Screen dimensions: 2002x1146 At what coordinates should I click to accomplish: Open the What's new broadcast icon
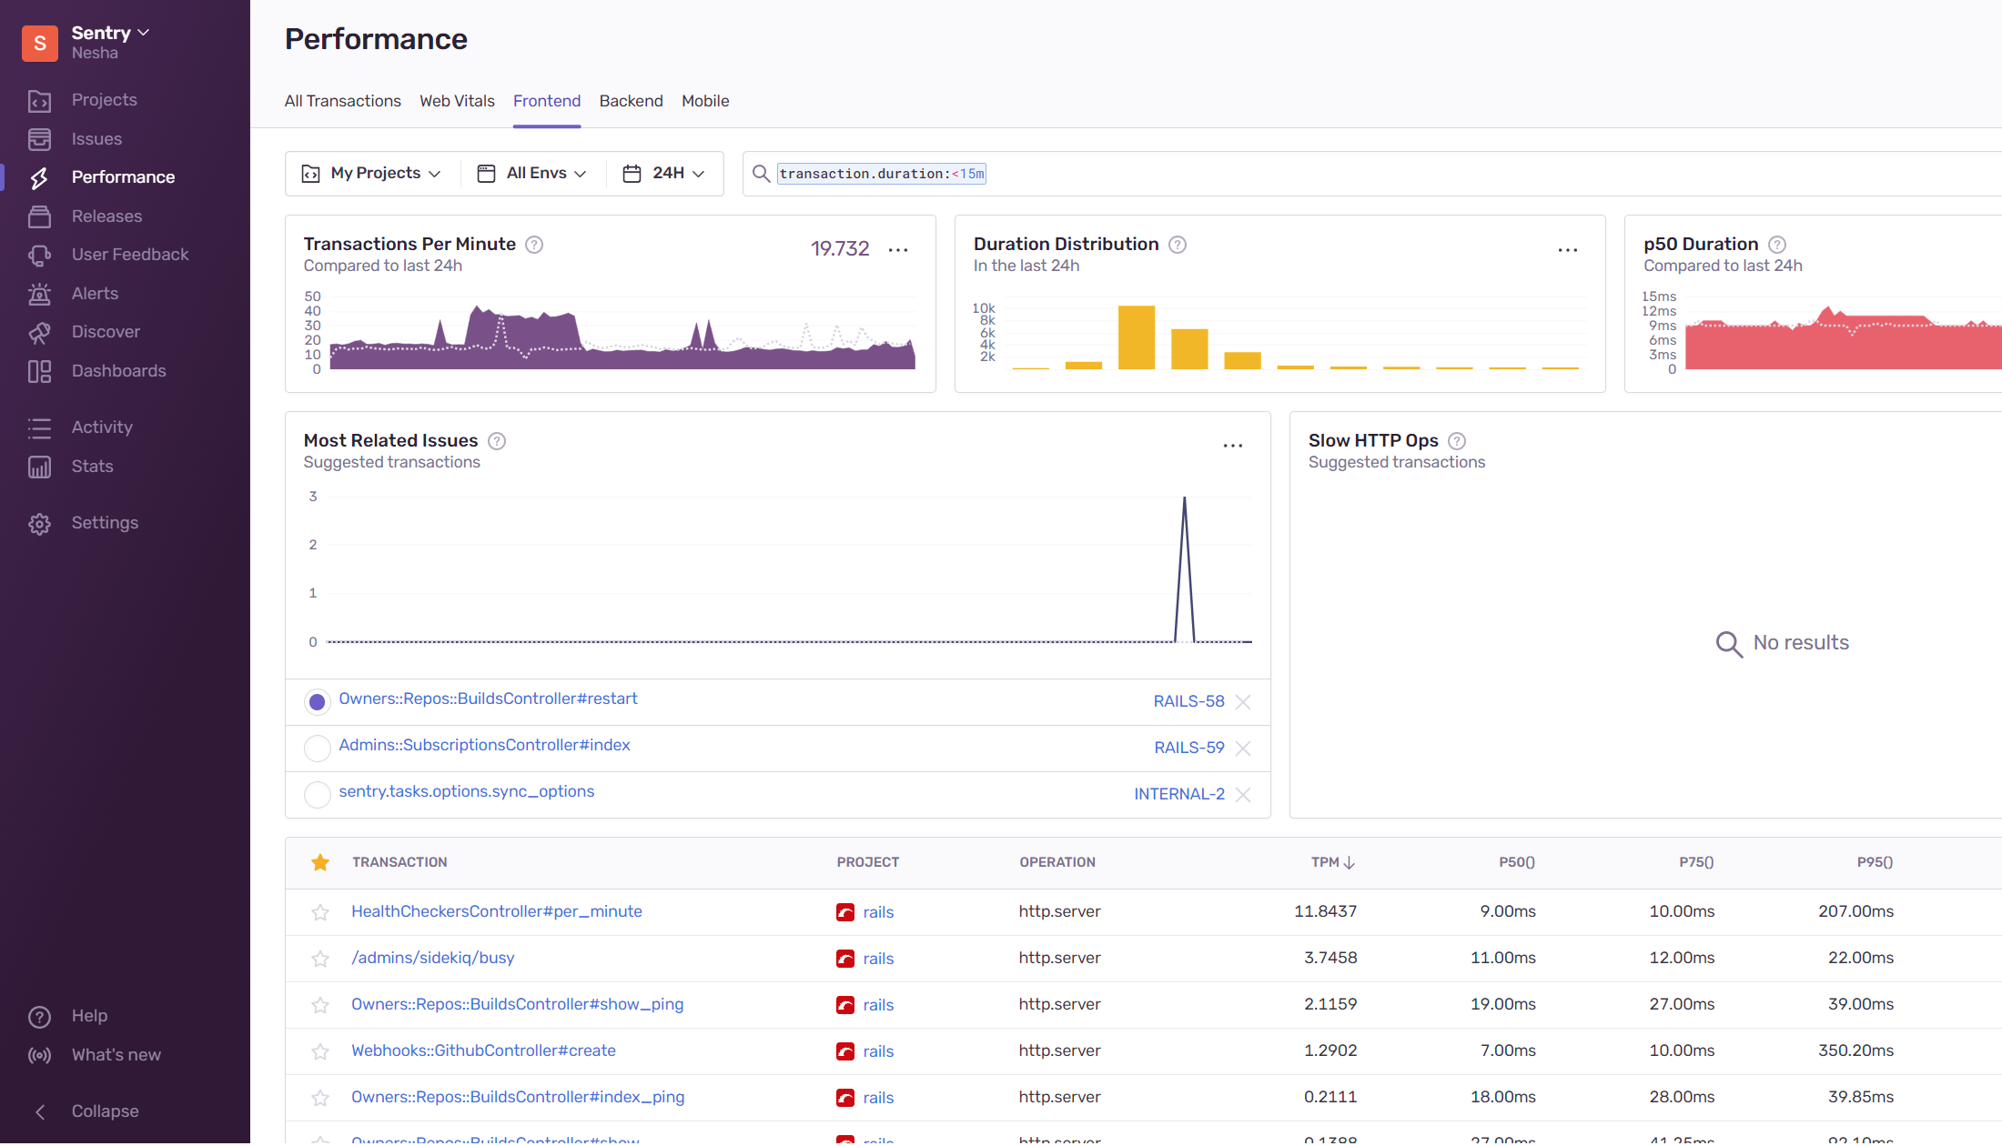(x=39, y=1055)
